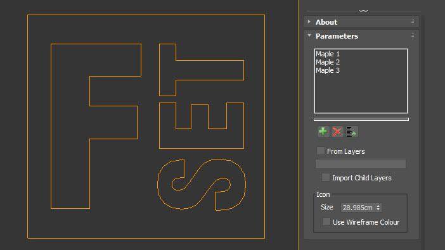Click the Parameters rollout grip dots
Screen dimensions: 445x250
click(413, 35)
